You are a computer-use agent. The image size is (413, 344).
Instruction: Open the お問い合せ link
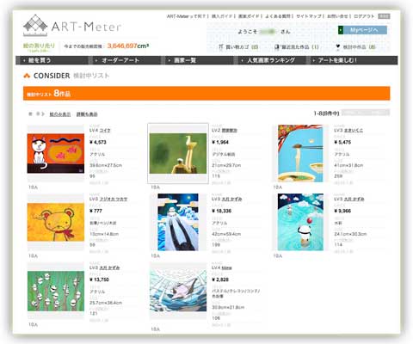click(337, 16)
